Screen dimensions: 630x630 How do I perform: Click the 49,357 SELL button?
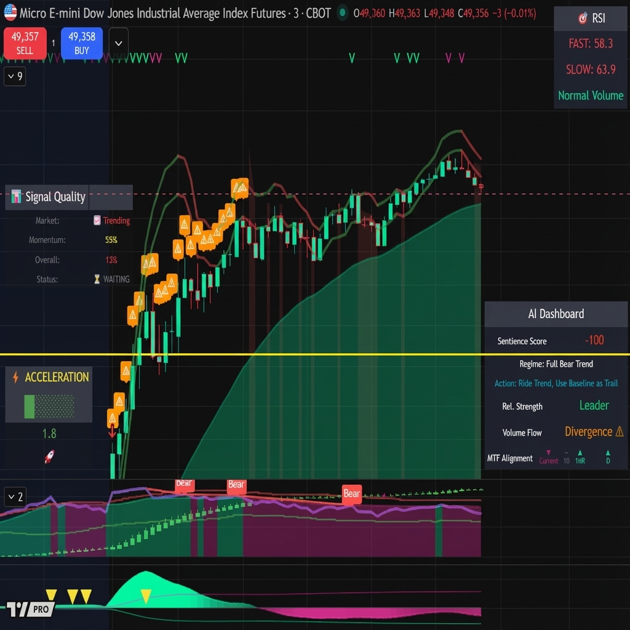pos(25,43)
